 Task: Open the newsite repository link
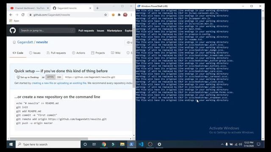[42, 42]
